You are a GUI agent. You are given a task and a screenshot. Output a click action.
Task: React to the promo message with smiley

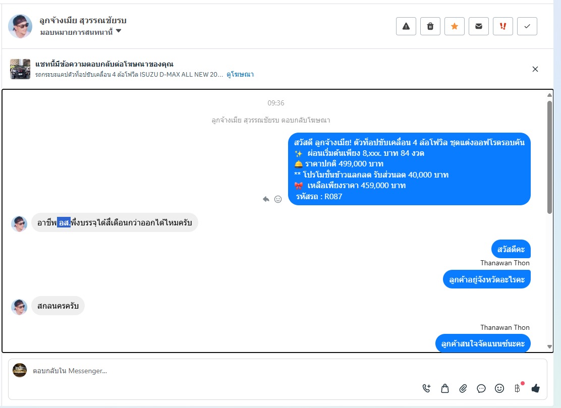pyautogui.click(x=277, y=199)
